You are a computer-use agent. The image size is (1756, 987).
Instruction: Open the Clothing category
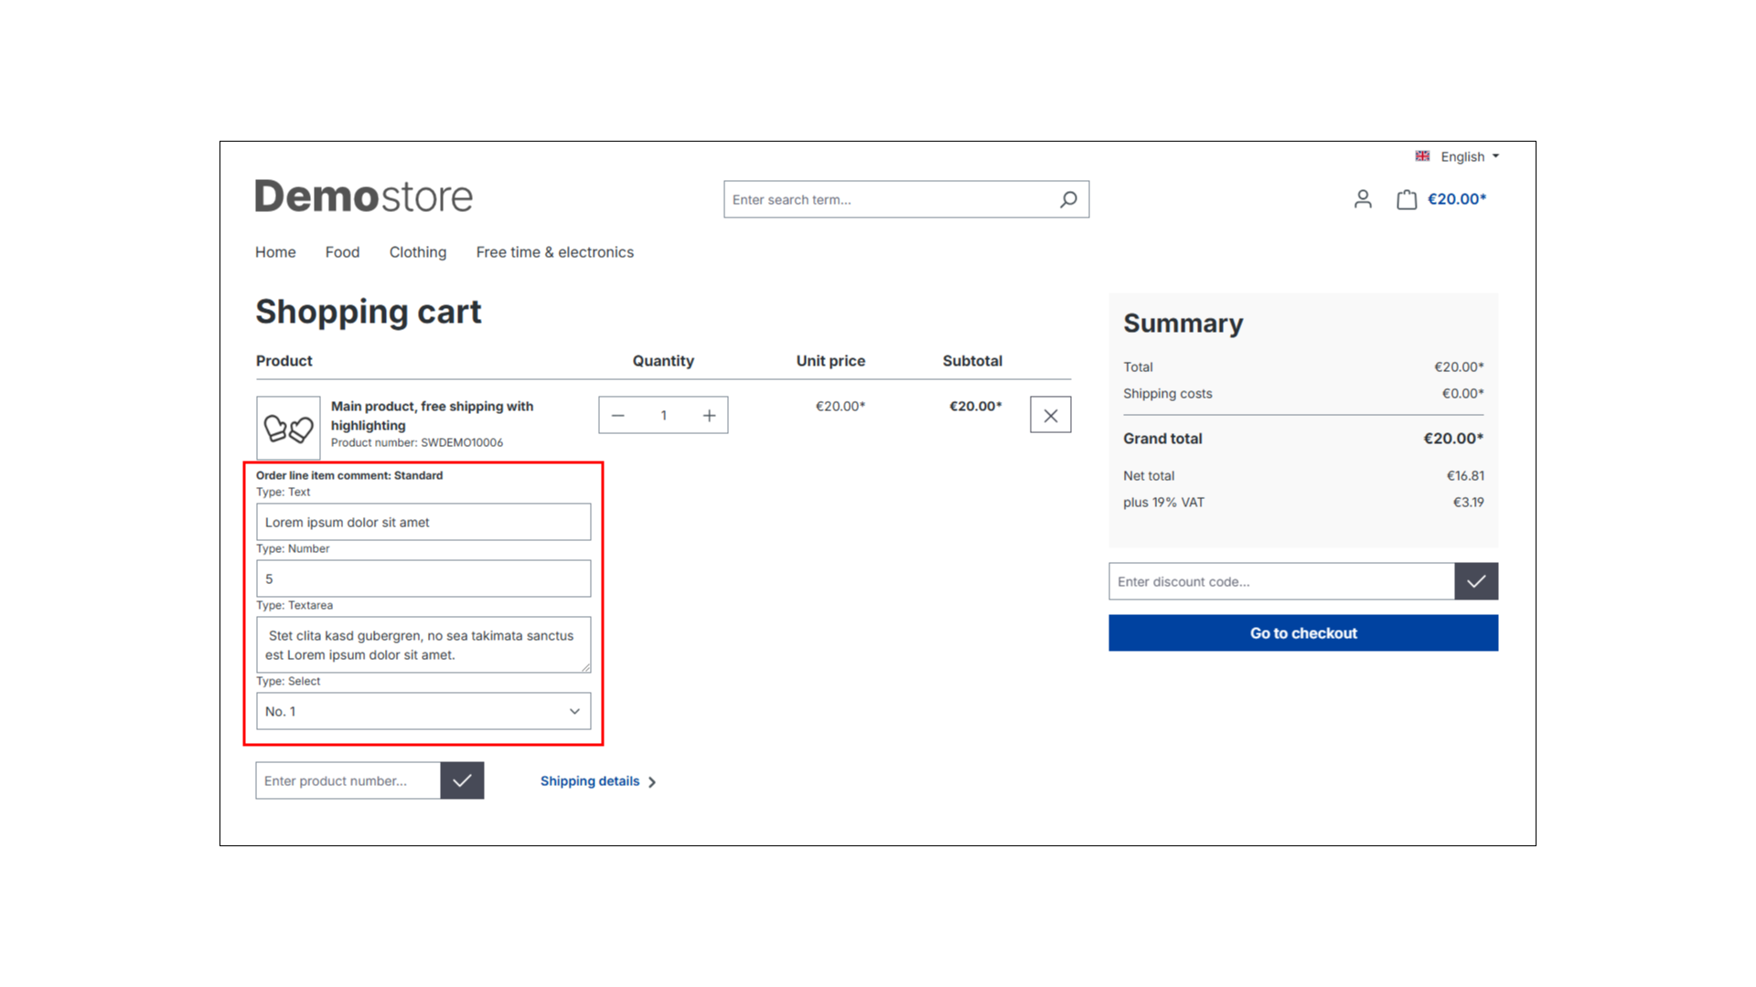pyautogui.click(x=418, y=252)
